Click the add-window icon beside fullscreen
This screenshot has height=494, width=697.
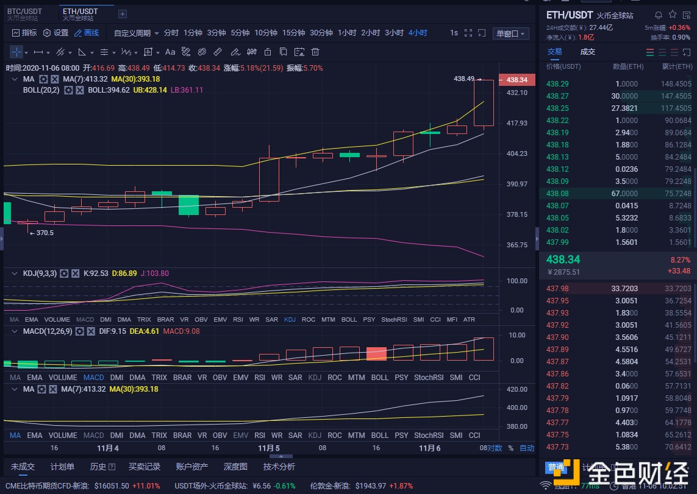click(x=481, y=33)
